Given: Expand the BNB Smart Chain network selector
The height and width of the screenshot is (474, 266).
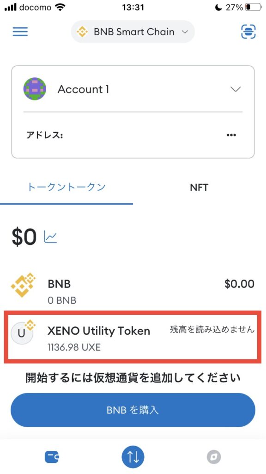Looking at the screenshot, I should pyautogui.click(x=133, y=32).
